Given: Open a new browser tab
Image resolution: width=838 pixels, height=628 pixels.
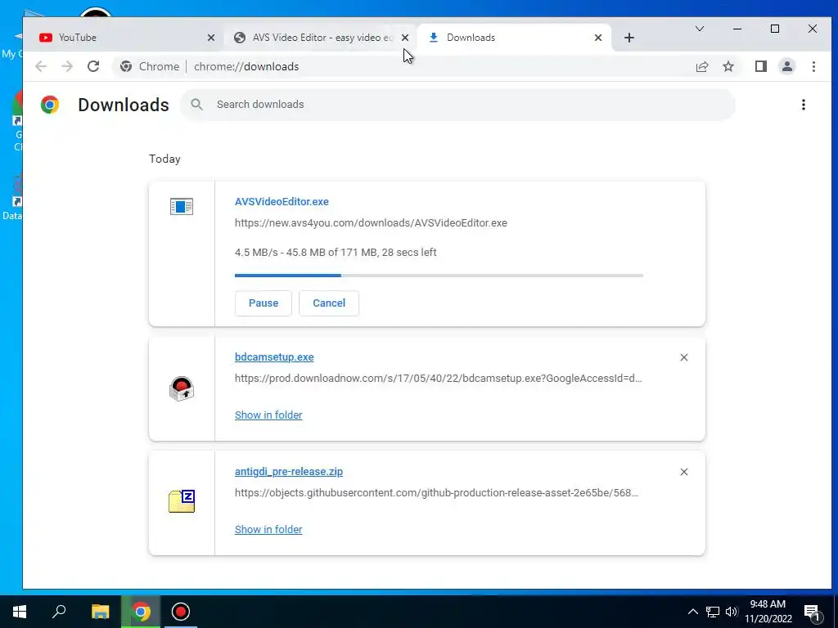Looking at the screenshot, I should point(629,38).
